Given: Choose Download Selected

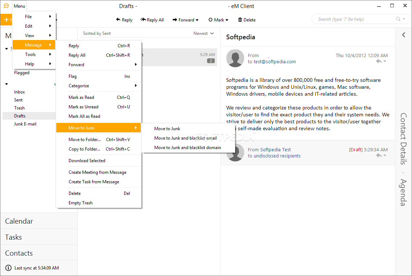Looking at the screenshot, I should pos(99,160).
